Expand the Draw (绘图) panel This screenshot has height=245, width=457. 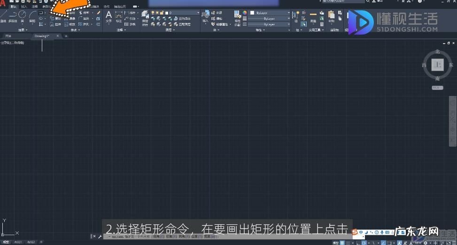click(23, 30)
